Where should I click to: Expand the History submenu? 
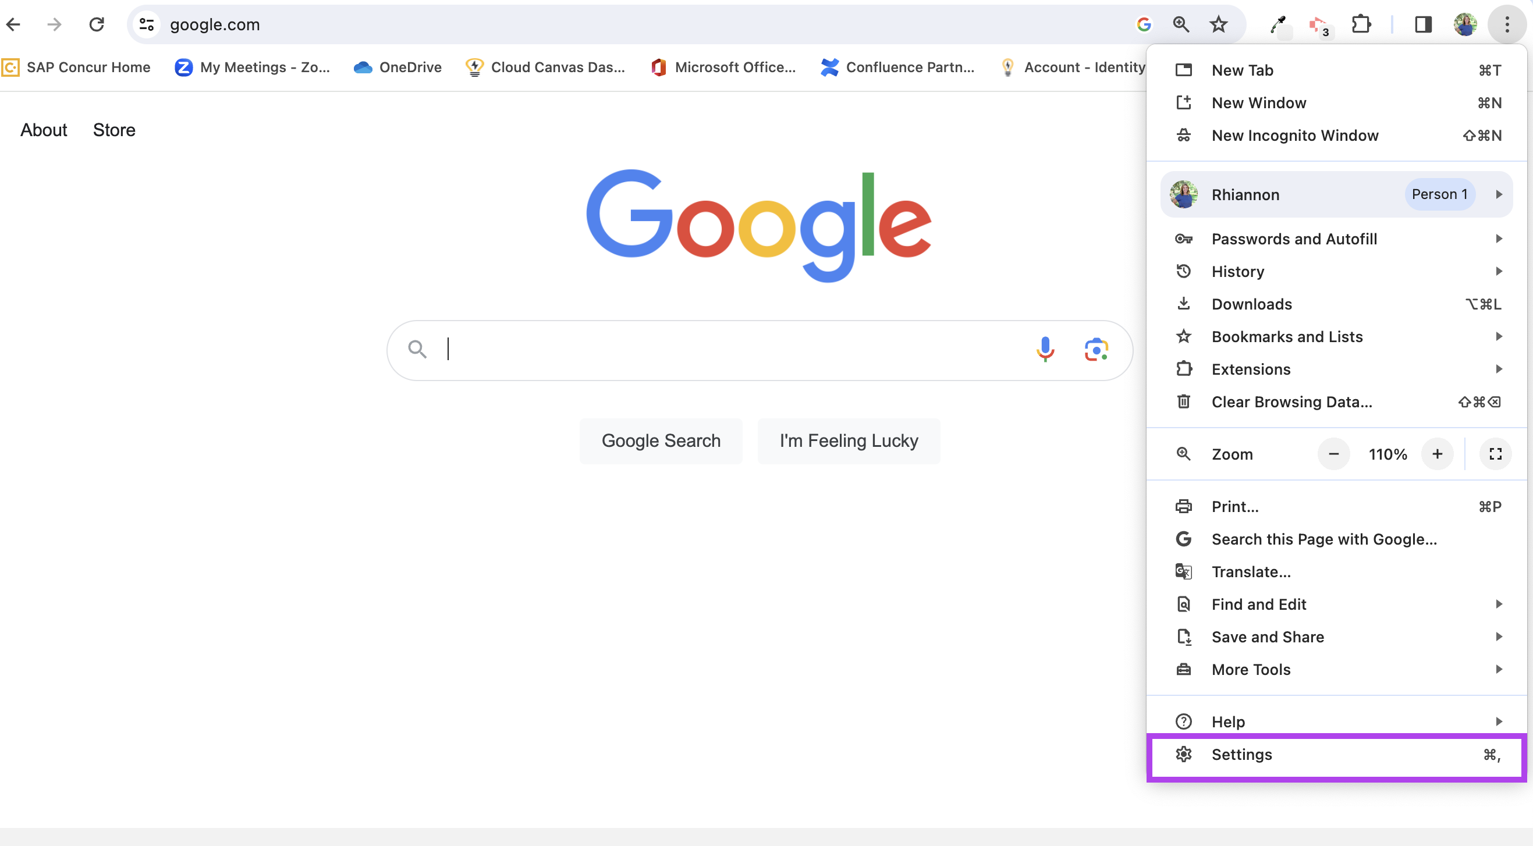1337,271
